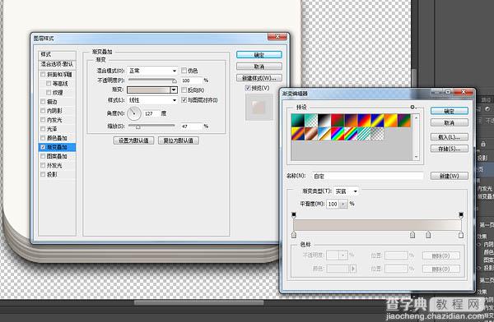
Task: Select the violet-to-orange gradient preset
Action: coord(351,121)
